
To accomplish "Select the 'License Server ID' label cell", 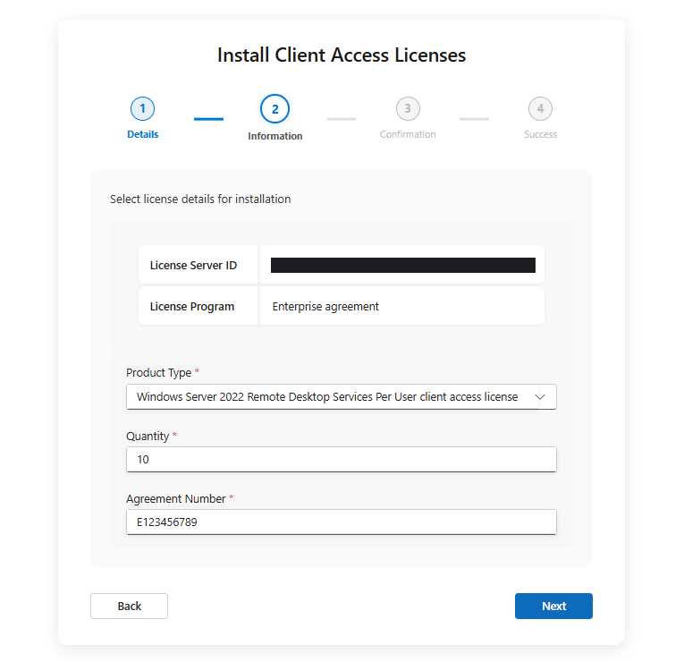I will [198, 265].
